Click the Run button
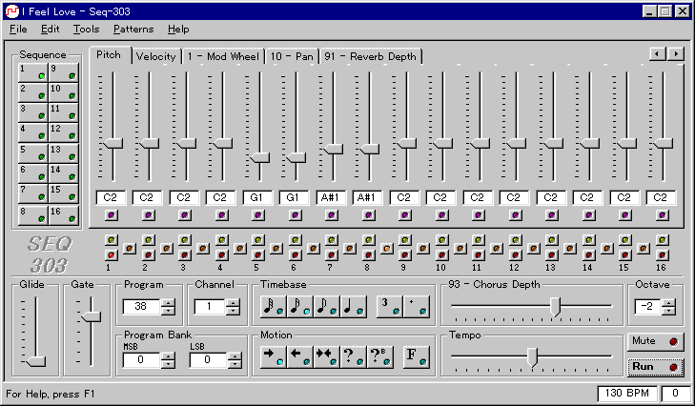The height and width of the screenshot is (406, 695). (x=656, y=367)
